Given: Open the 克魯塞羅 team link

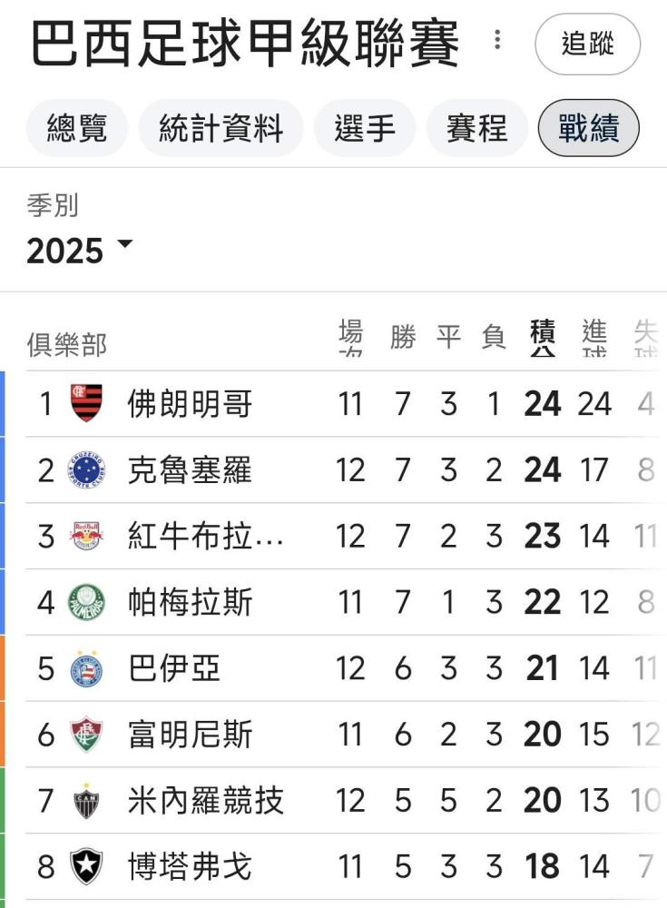Looking at the screenshot, I should point(190,469).
